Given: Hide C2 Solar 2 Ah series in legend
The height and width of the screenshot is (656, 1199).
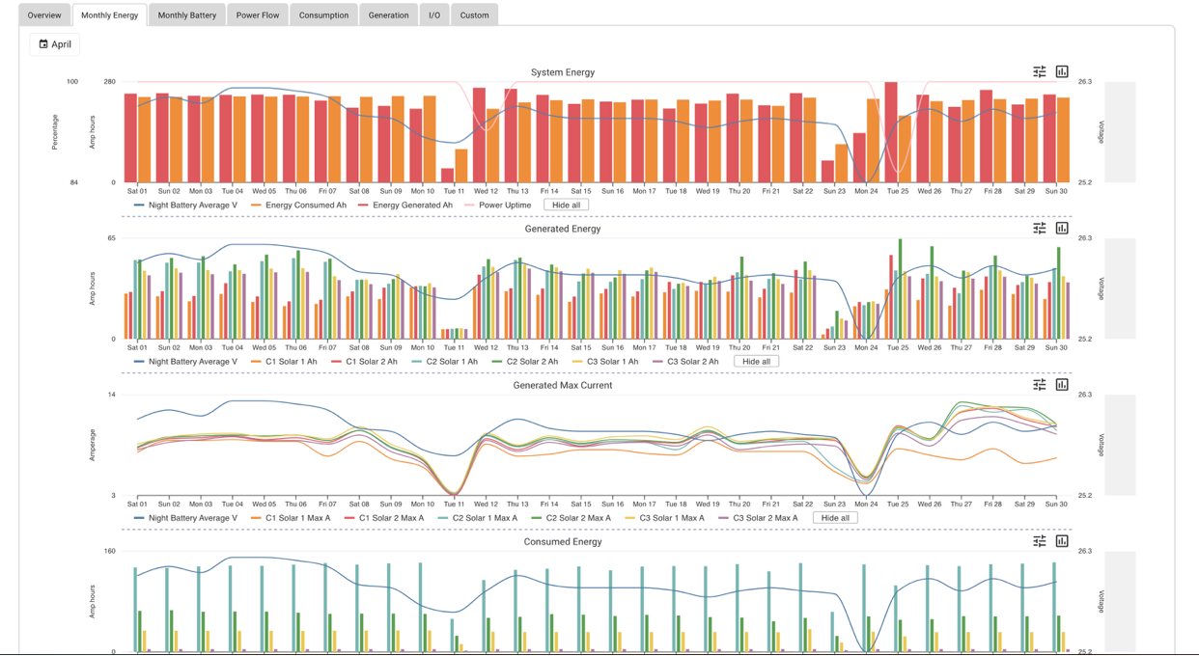Looking at the screenshot, I should pos(525,362).
